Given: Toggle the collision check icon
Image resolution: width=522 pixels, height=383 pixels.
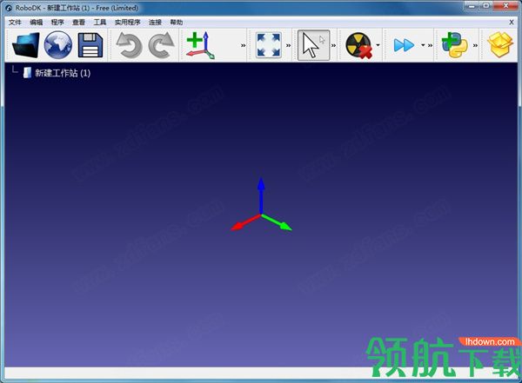Looking at the screenshot, I should click(358, 45).
